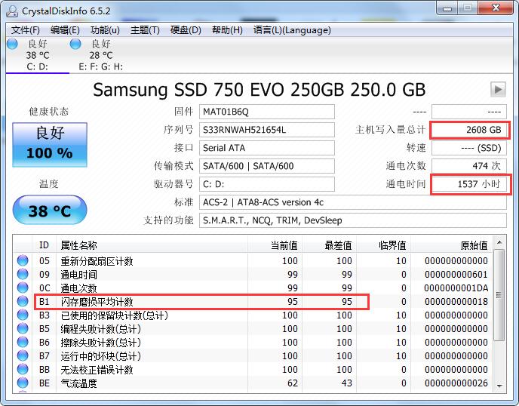Viewport: 519px width, 406px height.
Task: Click the status circle for row B5
Action: click(23, 328)
